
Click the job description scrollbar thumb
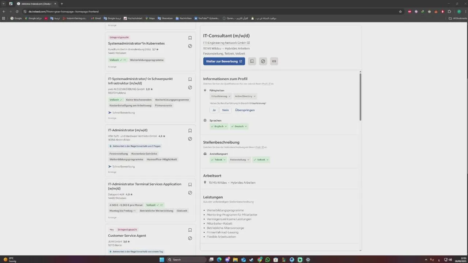coord(360,97)
